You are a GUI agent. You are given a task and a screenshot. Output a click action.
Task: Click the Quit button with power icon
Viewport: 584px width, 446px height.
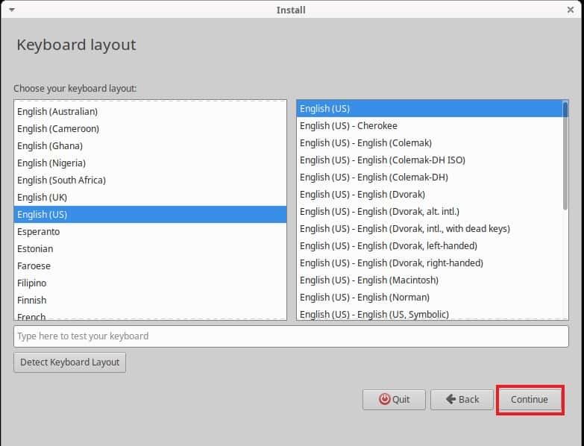pyautogui.click(x=394, y=400)
